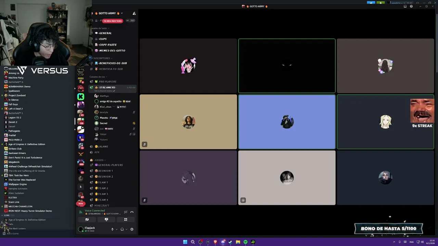Open the server icon with 27 badge
438x246 pixels.
(81, 170)
